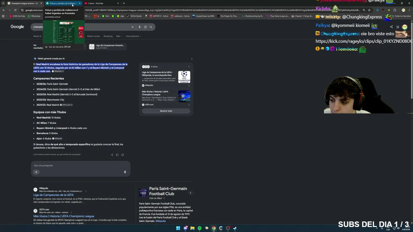The width and height of the screenshot is (413, 232).
Task: Open Más títulos UEFA Champions League result
Action: tap(64, 216)
